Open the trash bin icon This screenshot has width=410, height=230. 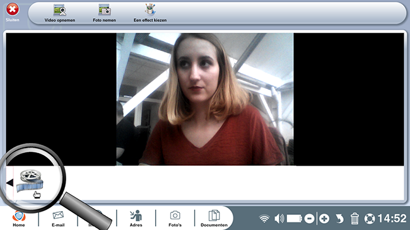tap(354, 219)
